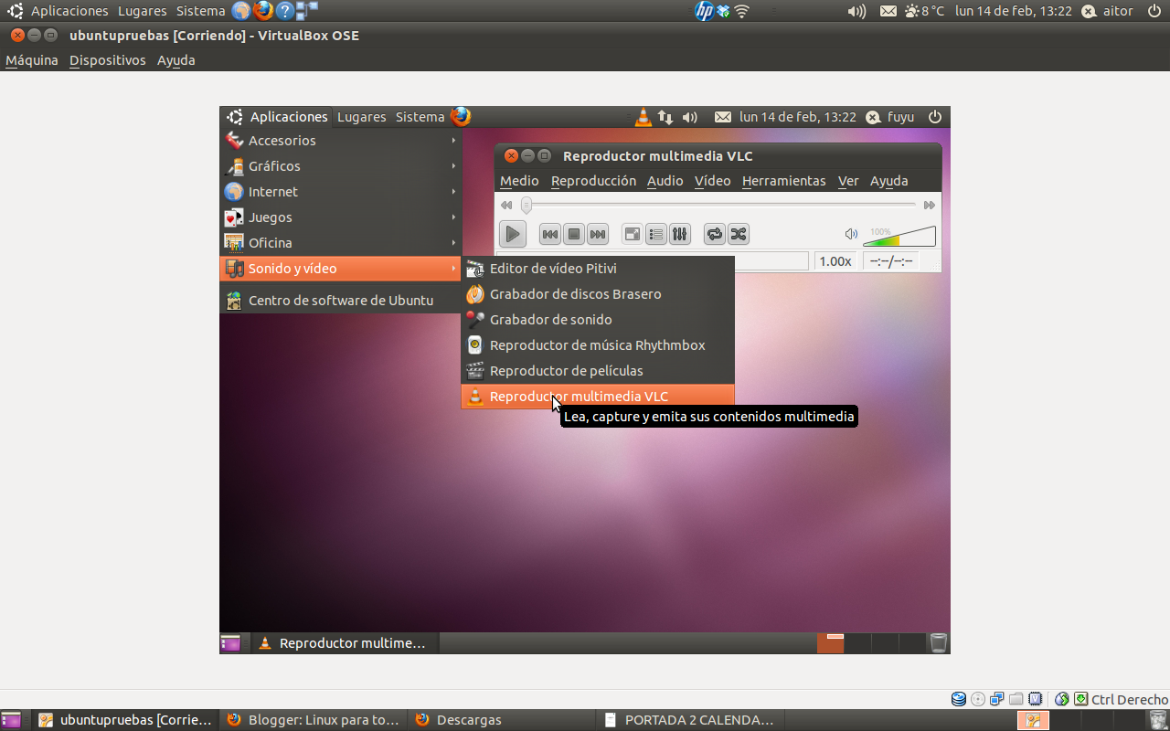1170x731 pixels.
Task: Click guest panel volume speaker icon
Action: (x=690, y=117)
